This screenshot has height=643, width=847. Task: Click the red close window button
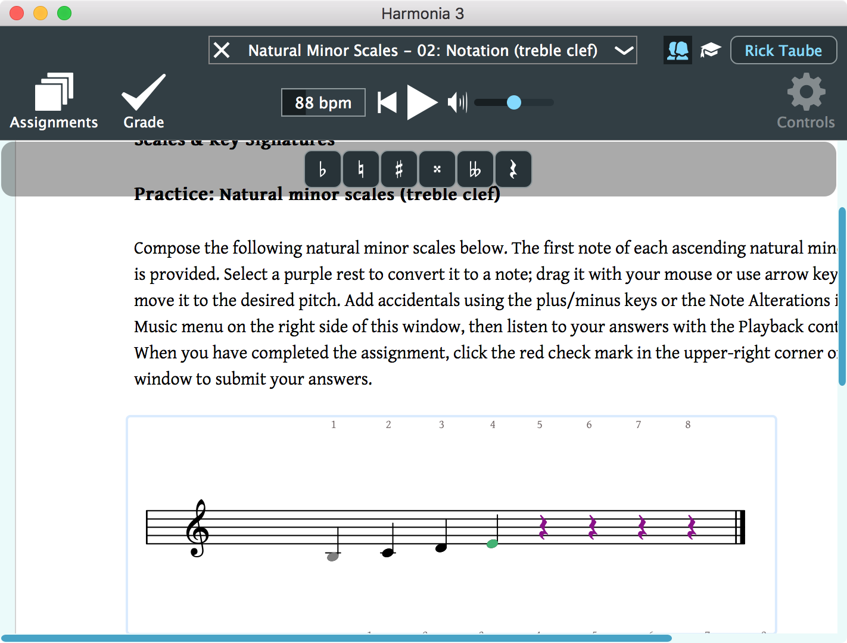(x=17, y=13)
